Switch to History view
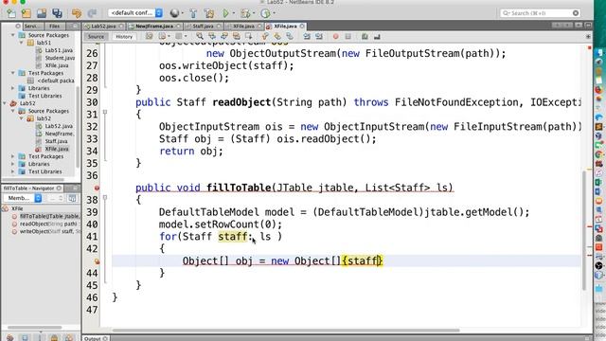This screenshot has width=606, height=341. [124, 37]
